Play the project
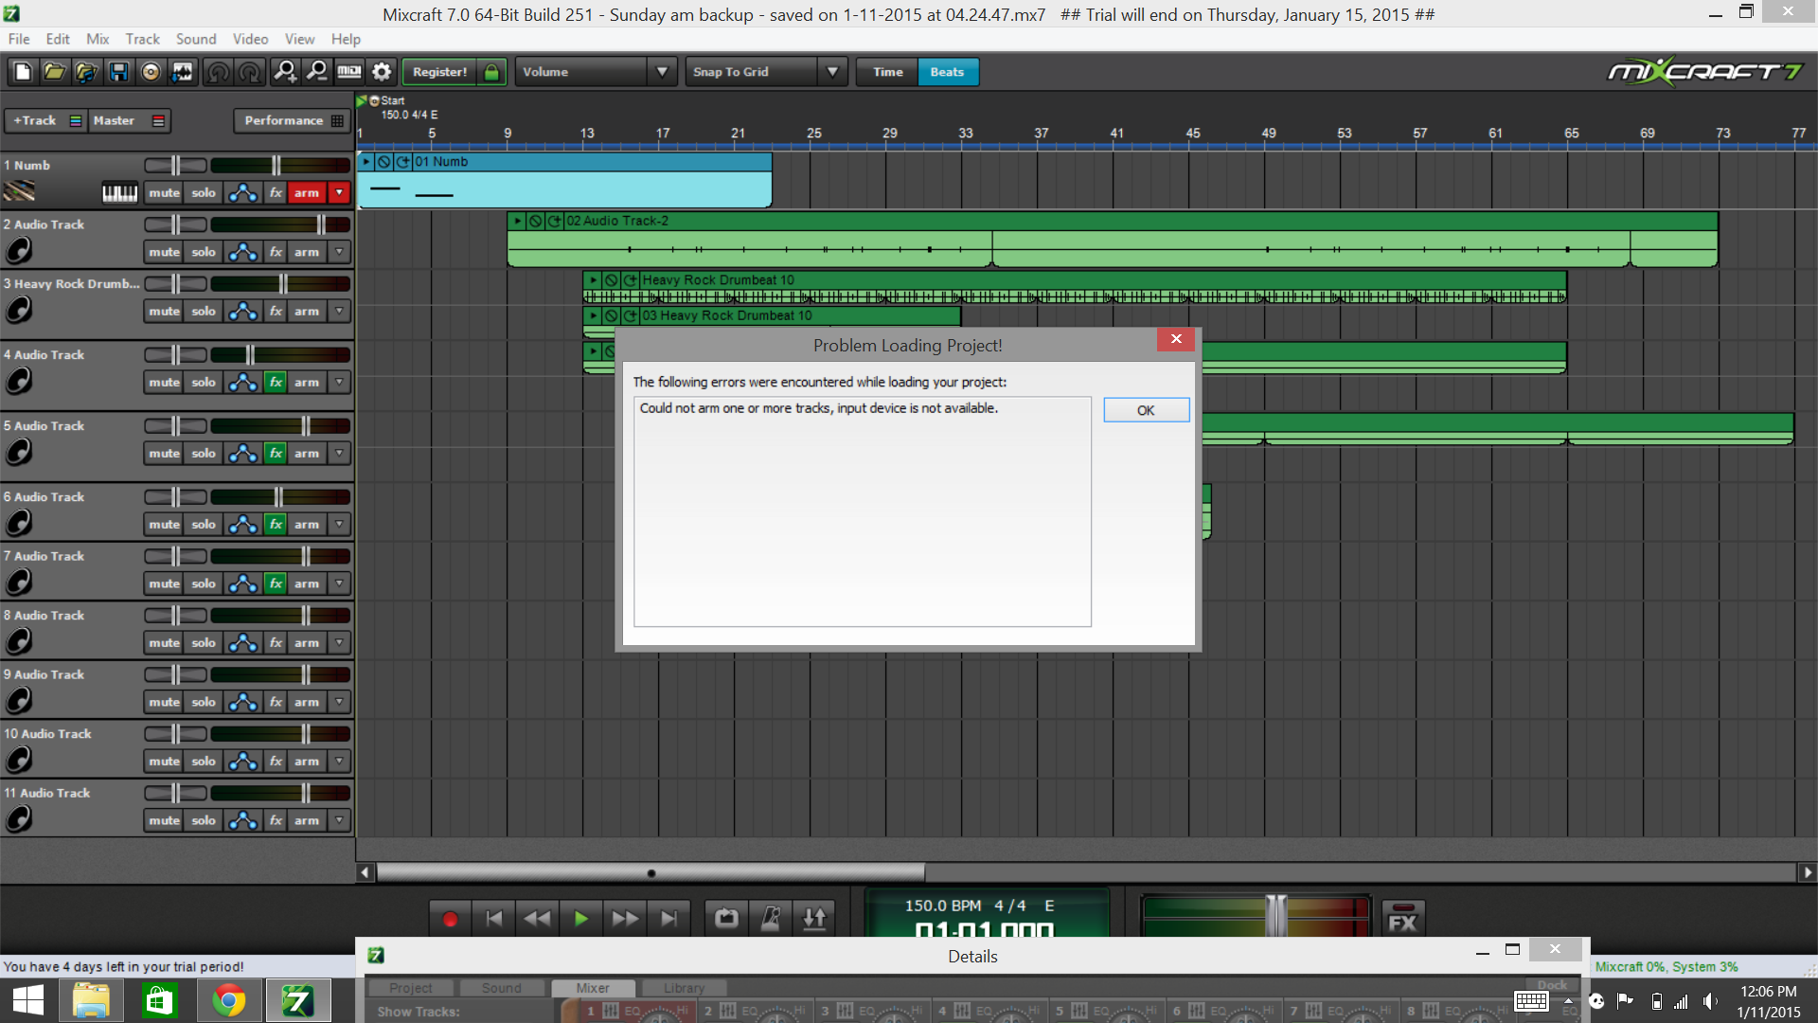 580,919
